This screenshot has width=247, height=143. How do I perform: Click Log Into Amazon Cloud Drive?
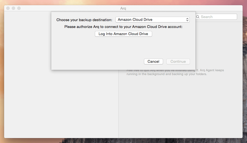tap(123, 34)
